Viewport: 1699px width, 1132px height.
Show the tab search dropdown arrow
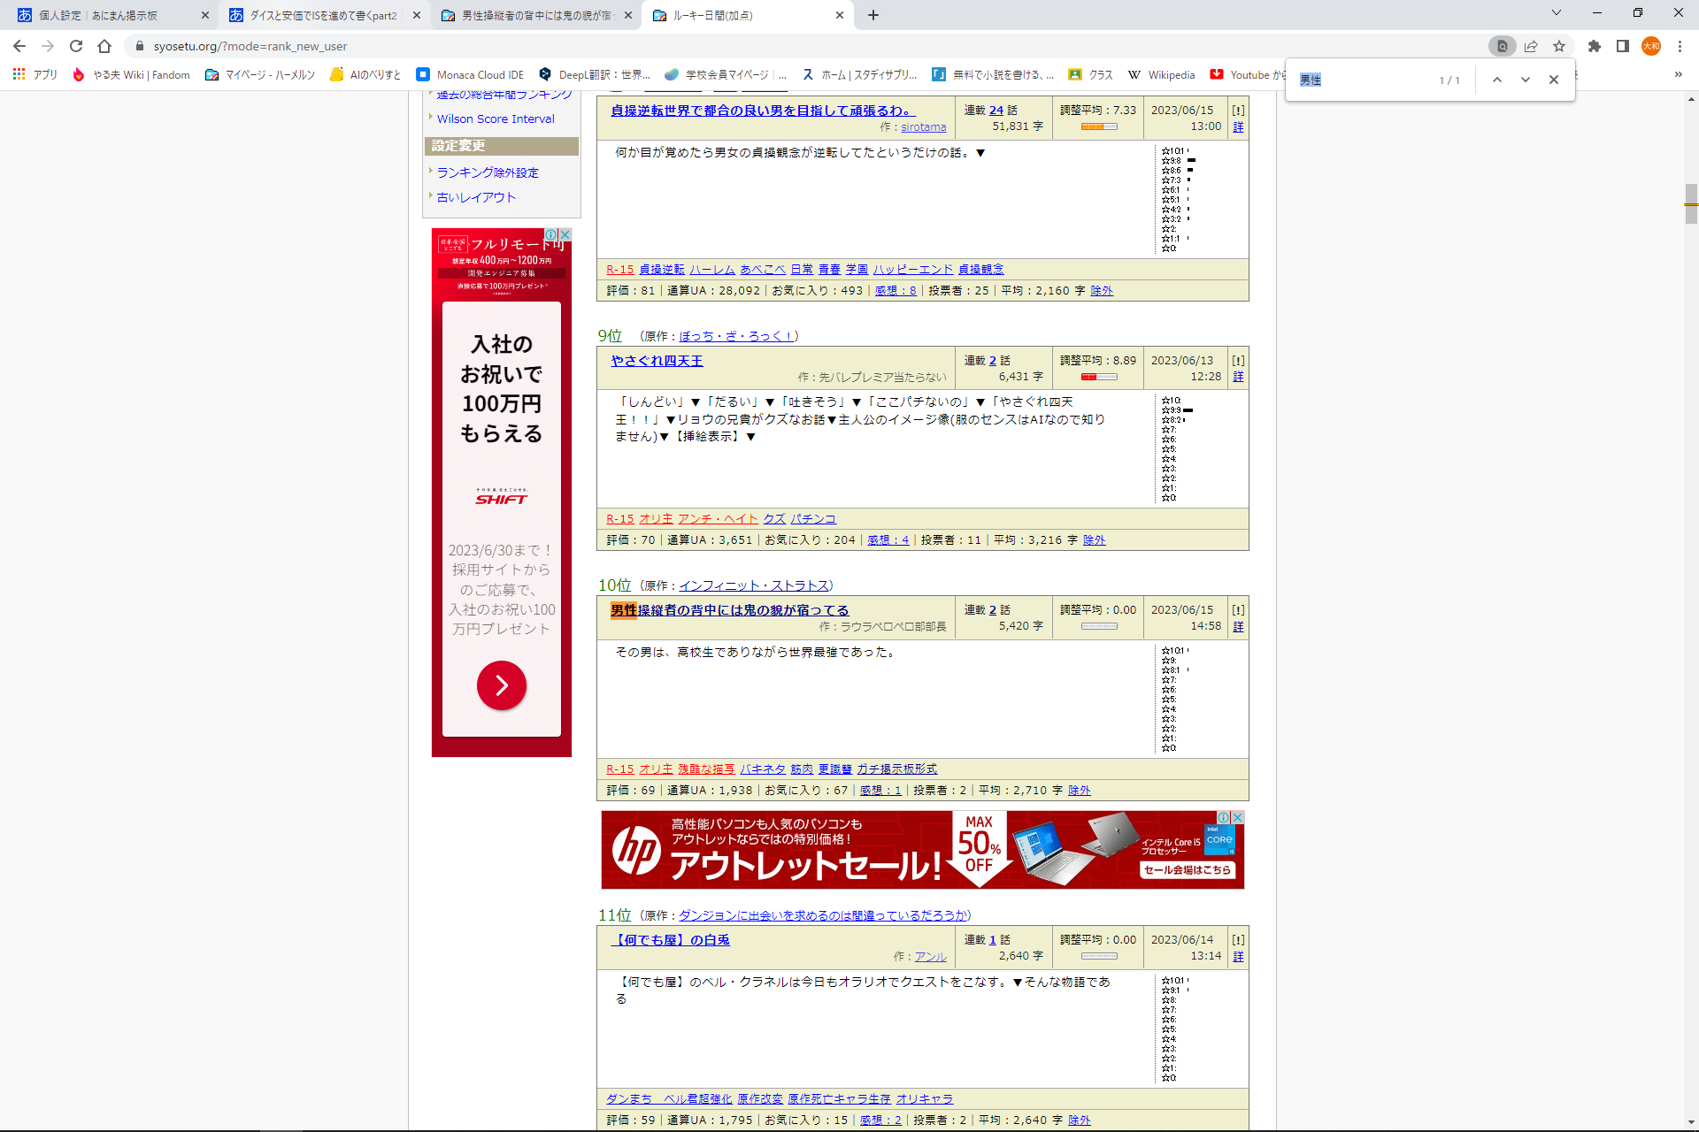1556,12
